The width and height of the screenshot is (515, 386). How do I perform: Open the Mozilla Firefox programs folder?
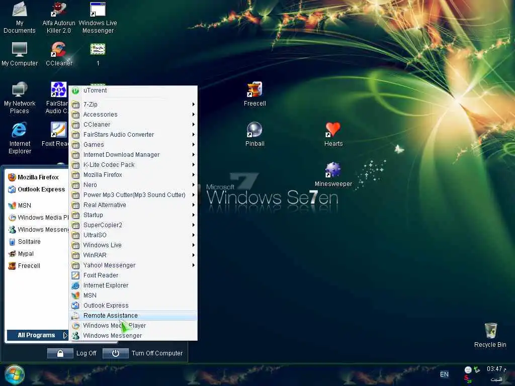tap(134, 175)
